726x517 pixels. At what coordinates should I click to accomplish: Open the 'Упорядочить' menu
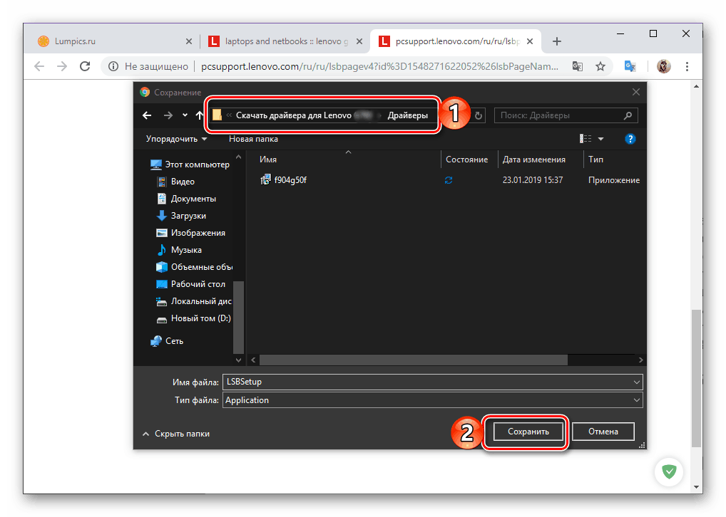coord(176,139)
